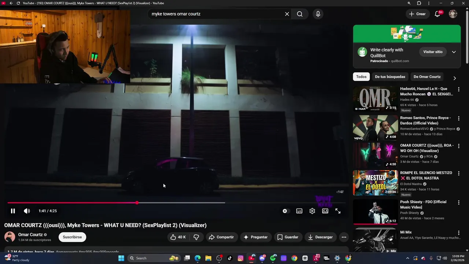Subscribe with the Suscribirse button

tap(72, 237)
